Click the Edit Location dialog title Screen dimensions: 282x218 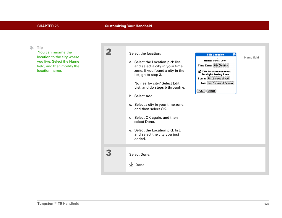(215, 55)
